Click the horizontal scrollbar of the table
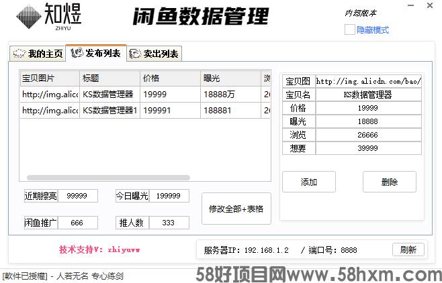The image size is (442, 283). (108, 178)
